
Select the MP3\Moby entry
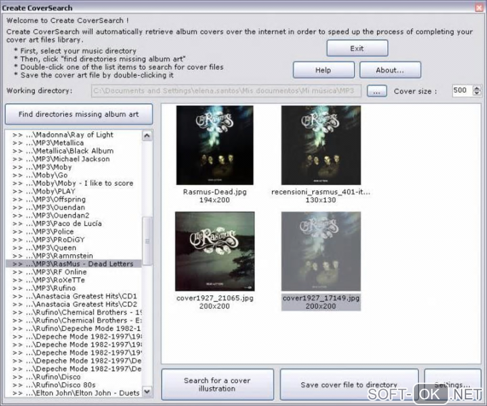click(74, 167)
